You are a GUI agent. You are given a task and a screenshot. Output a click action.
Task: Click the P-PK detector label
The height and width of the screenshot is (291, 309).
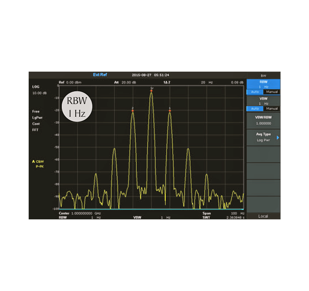pyautogui.click(x=40, y=167)
